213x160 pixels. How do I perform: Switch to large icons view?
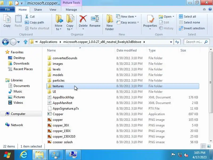click(x=209, y=146)
